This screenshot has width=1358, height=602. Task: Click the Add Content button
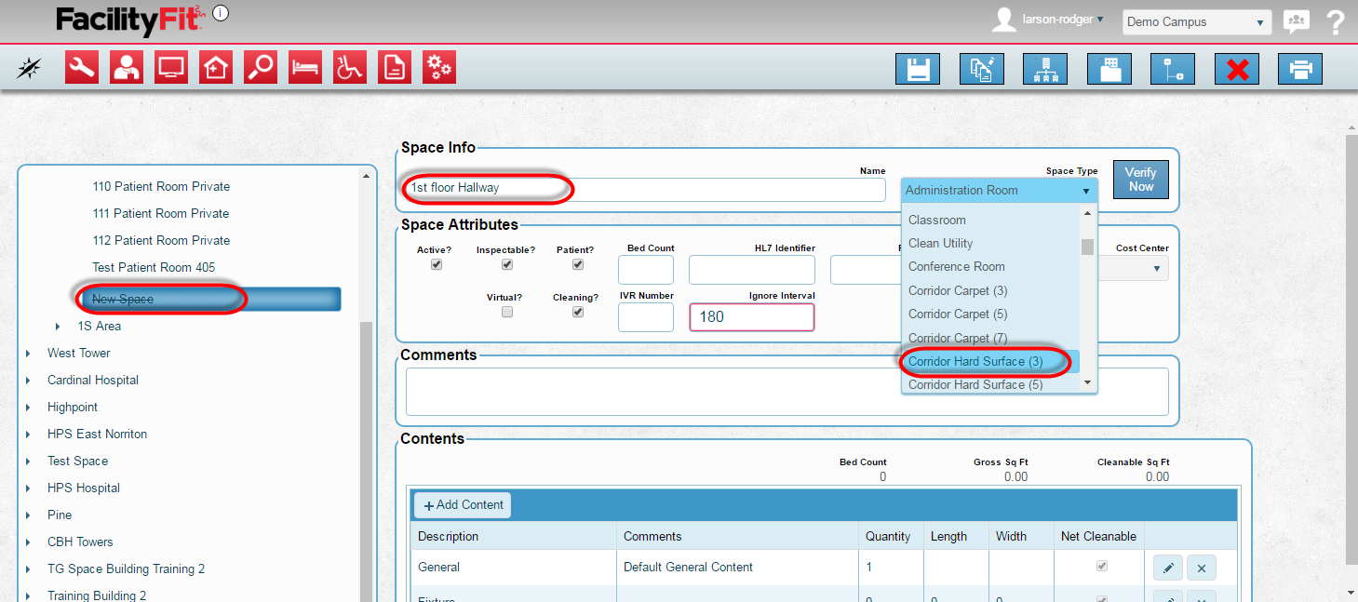(x=463, y=505)
